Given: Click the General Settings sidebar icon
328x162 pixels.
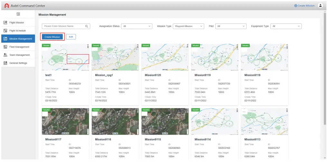Looking at the screenshot, I should (x=5, y=63).
